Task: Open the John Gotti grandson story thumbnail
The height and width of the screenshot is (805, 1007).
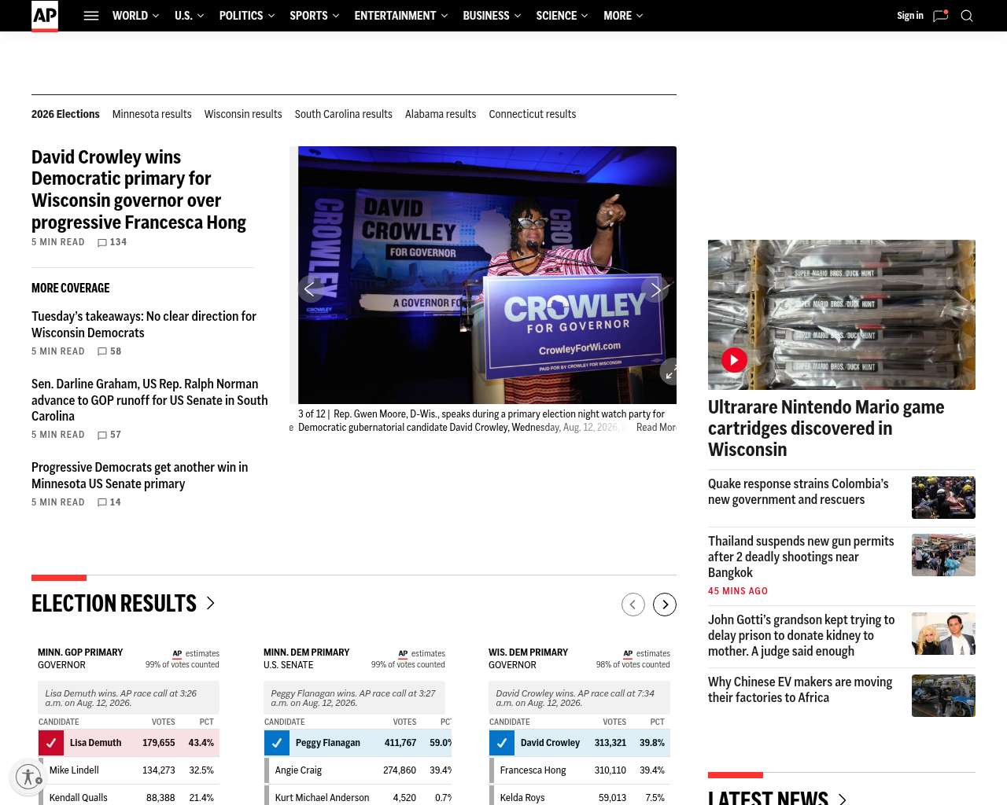Action: (943, 634)
